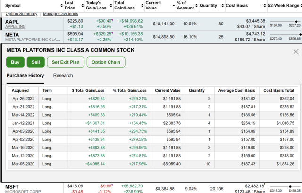302x193 pixels.
Task: Click META cost basis $4,743.12
Action: point(256,34)
